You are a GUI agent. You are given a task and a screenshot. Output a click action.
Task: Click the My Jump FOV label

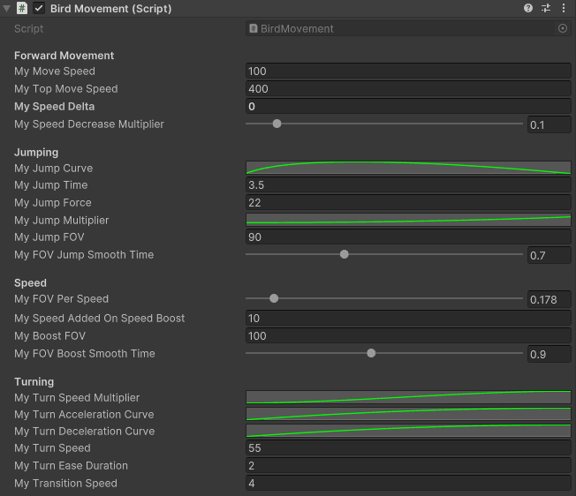(x=49, y=237)
